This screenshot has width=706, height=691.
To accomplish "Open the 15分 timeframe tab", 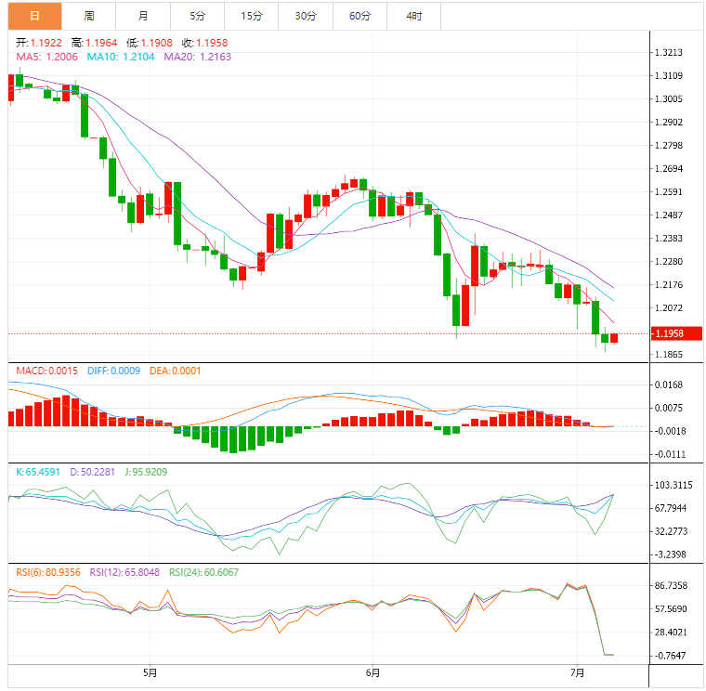I will tap(251, 16).
